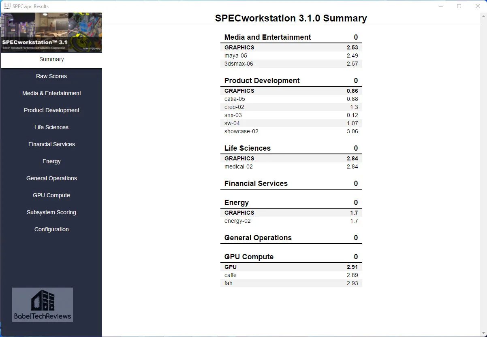Click the 1.07 sw-04 score
Screen dimensions: 487x337
(352, 123)
